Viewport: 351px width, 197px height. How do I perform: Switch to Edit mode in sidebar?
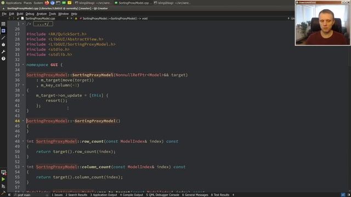pyautogui.click(x=3, y=31)
